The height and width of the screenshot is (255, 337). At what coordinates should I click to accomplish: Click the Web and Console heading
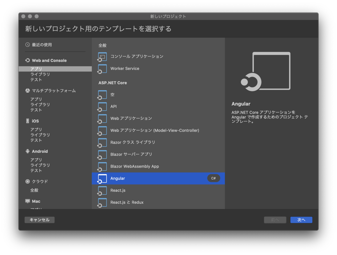[49, 60]
